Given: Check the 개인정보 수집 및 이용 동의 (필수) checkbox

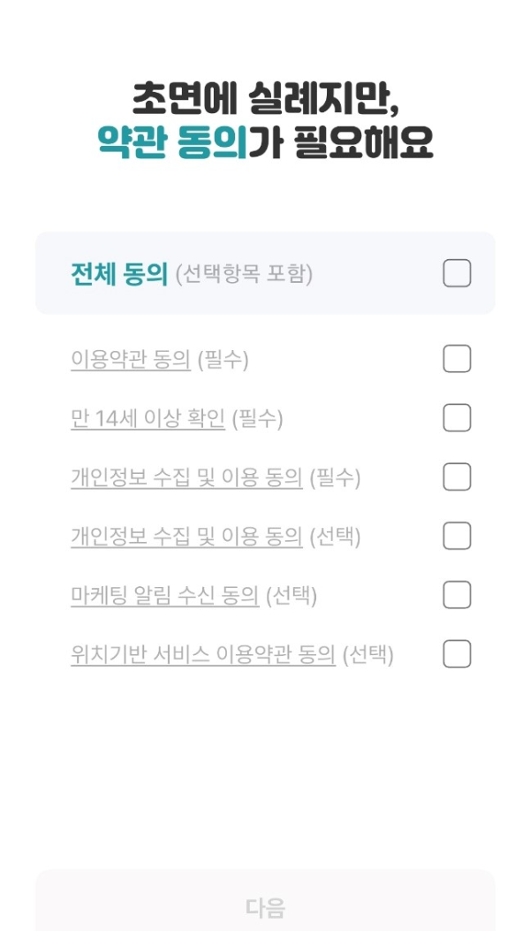Looking at the screenshot, I should [457, 477].
